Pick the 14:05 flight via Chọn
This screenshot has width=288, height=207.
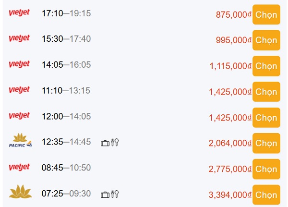[x=266, y=66]
